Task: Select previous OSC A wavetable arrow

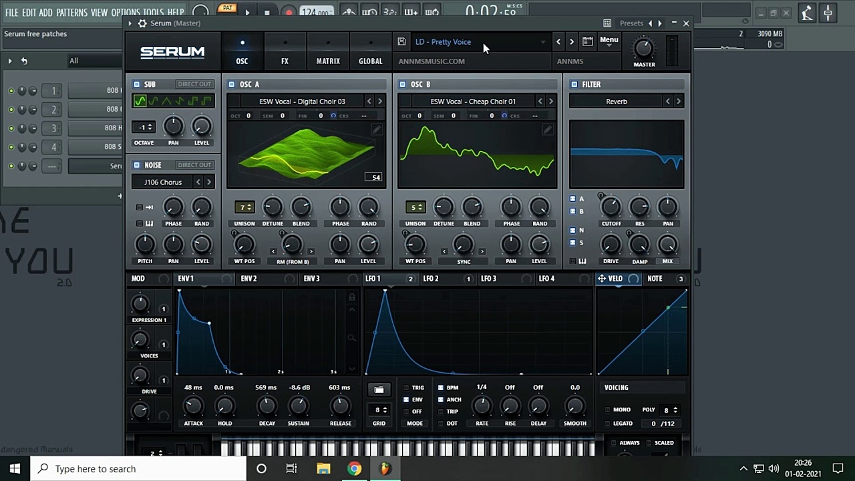Action: [x=369, y=102]
